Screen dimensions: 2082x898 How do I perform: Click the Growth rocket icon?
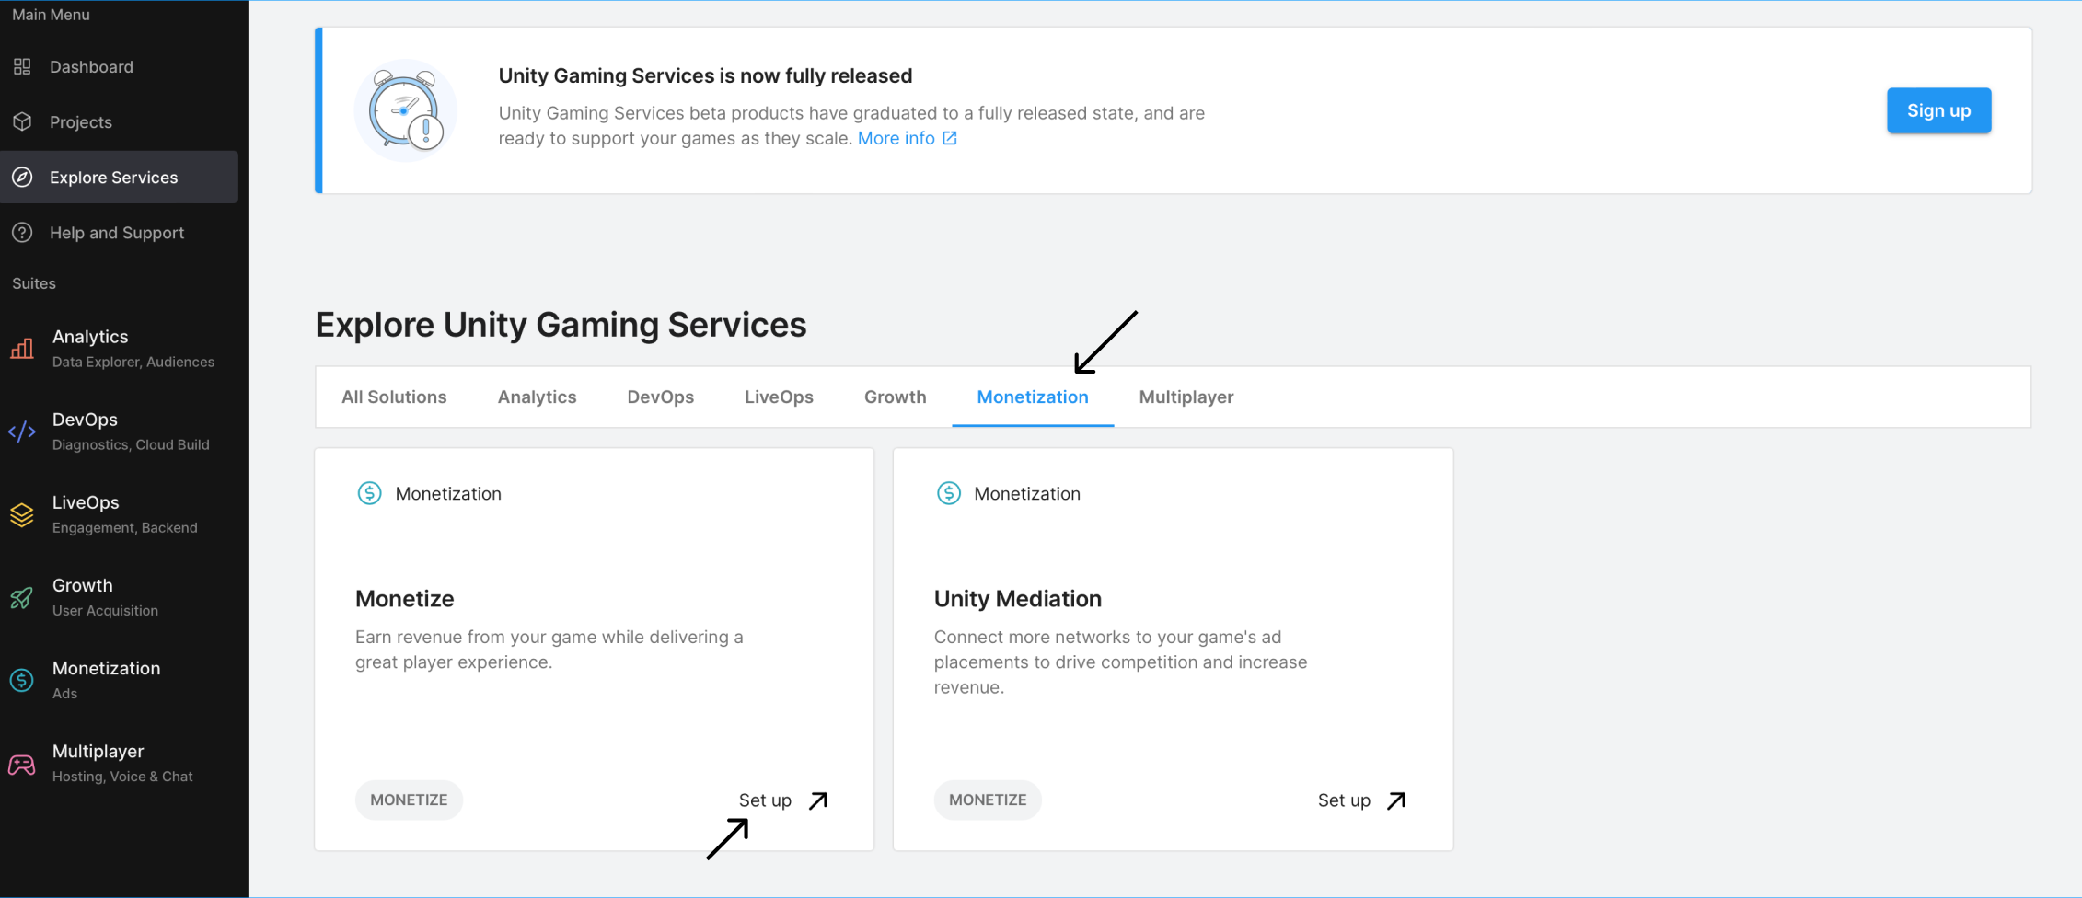(22, 598)
